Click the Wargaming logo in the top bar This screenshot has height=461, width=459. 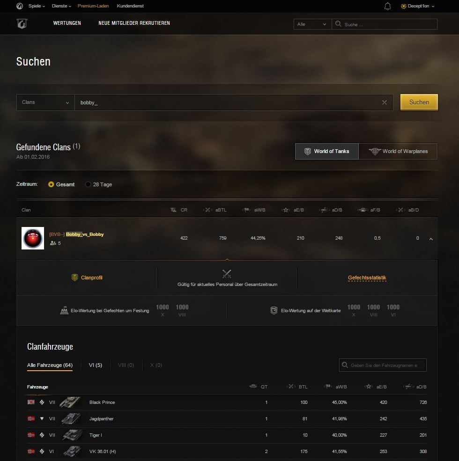(20, 6)
